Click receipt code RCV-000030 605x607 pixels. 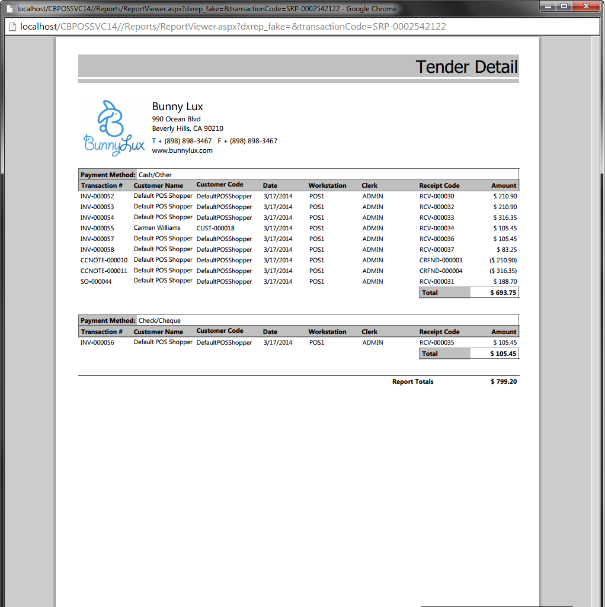437,196
